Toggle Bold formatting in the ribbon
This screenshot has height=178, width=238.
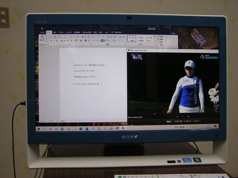pos(51,41)
